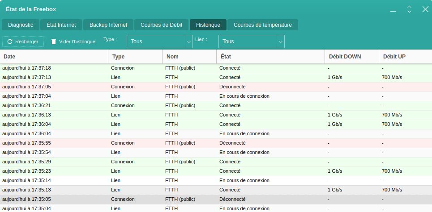Click the window title État de la Freebox

point(31,9)
